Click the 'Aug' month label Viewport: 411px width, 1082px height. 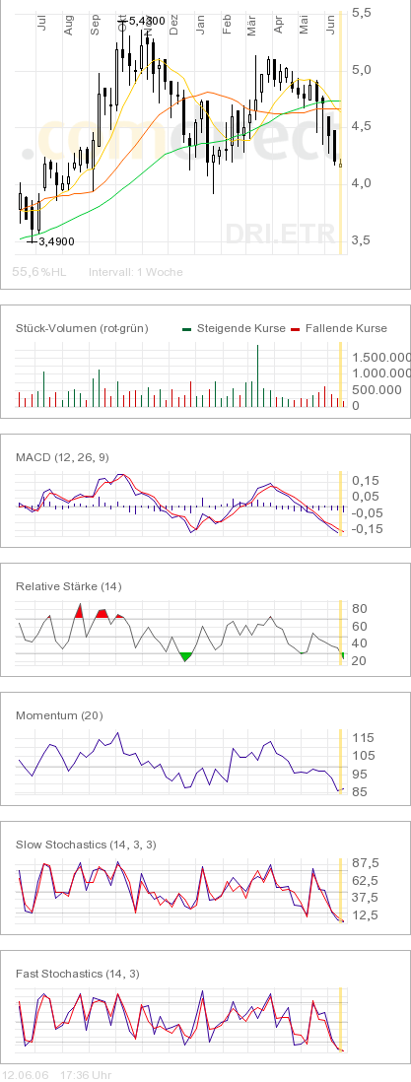[68, 26]
